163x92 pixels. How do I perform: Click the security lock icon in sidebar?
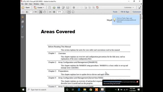tap(23, 17)
